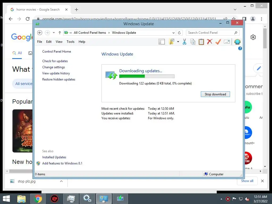Switch to Chrome in taskbar
272x204 pixels.
(x=38, y=199)
